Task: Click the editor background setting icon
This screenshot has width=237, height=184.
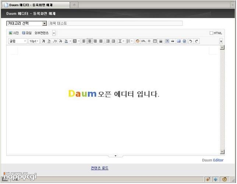Action: click(x=178, y=41)
